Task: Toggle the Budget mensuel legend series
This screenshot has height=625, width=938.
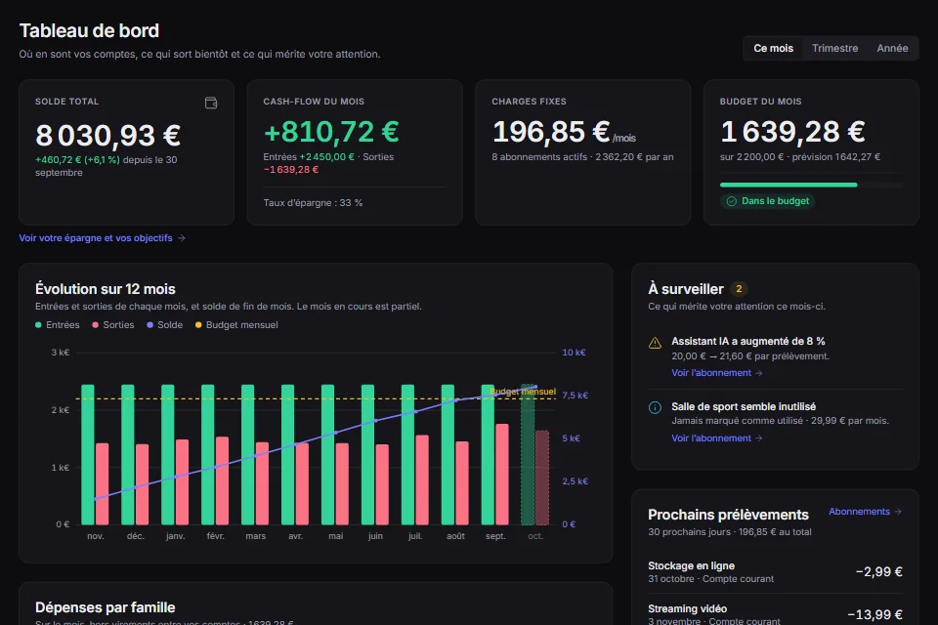Action: pyautogui.click(x=236, y=325)
